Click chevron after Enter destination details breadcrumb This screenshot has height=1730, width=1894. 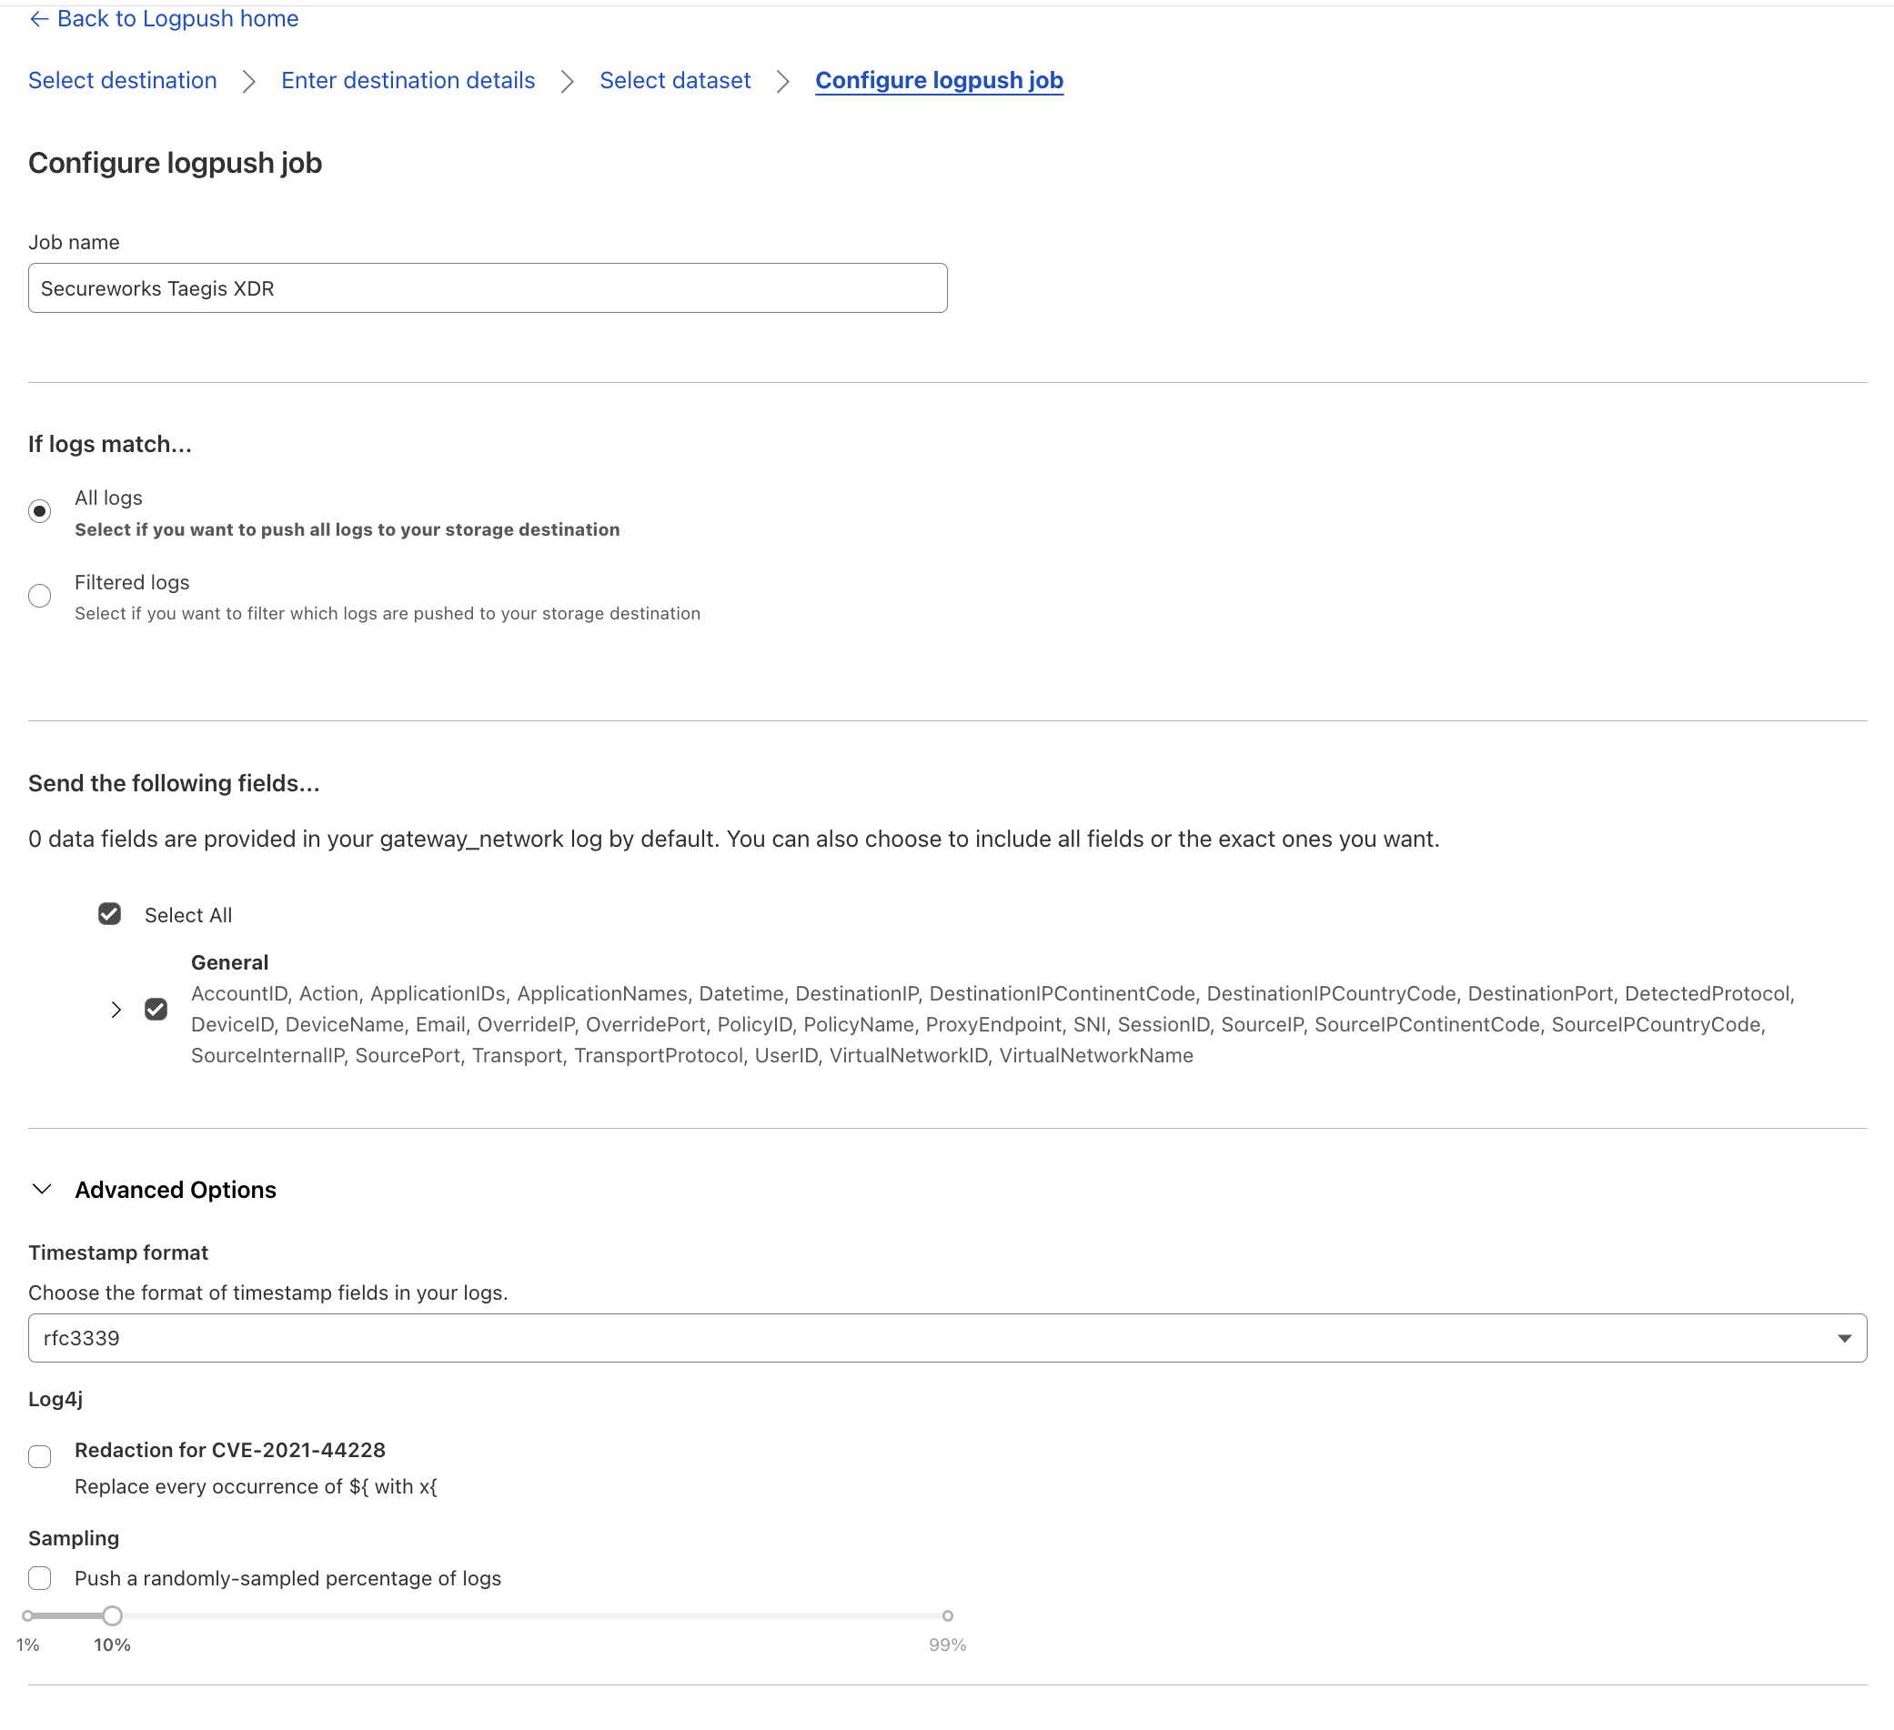coord(567,82)
